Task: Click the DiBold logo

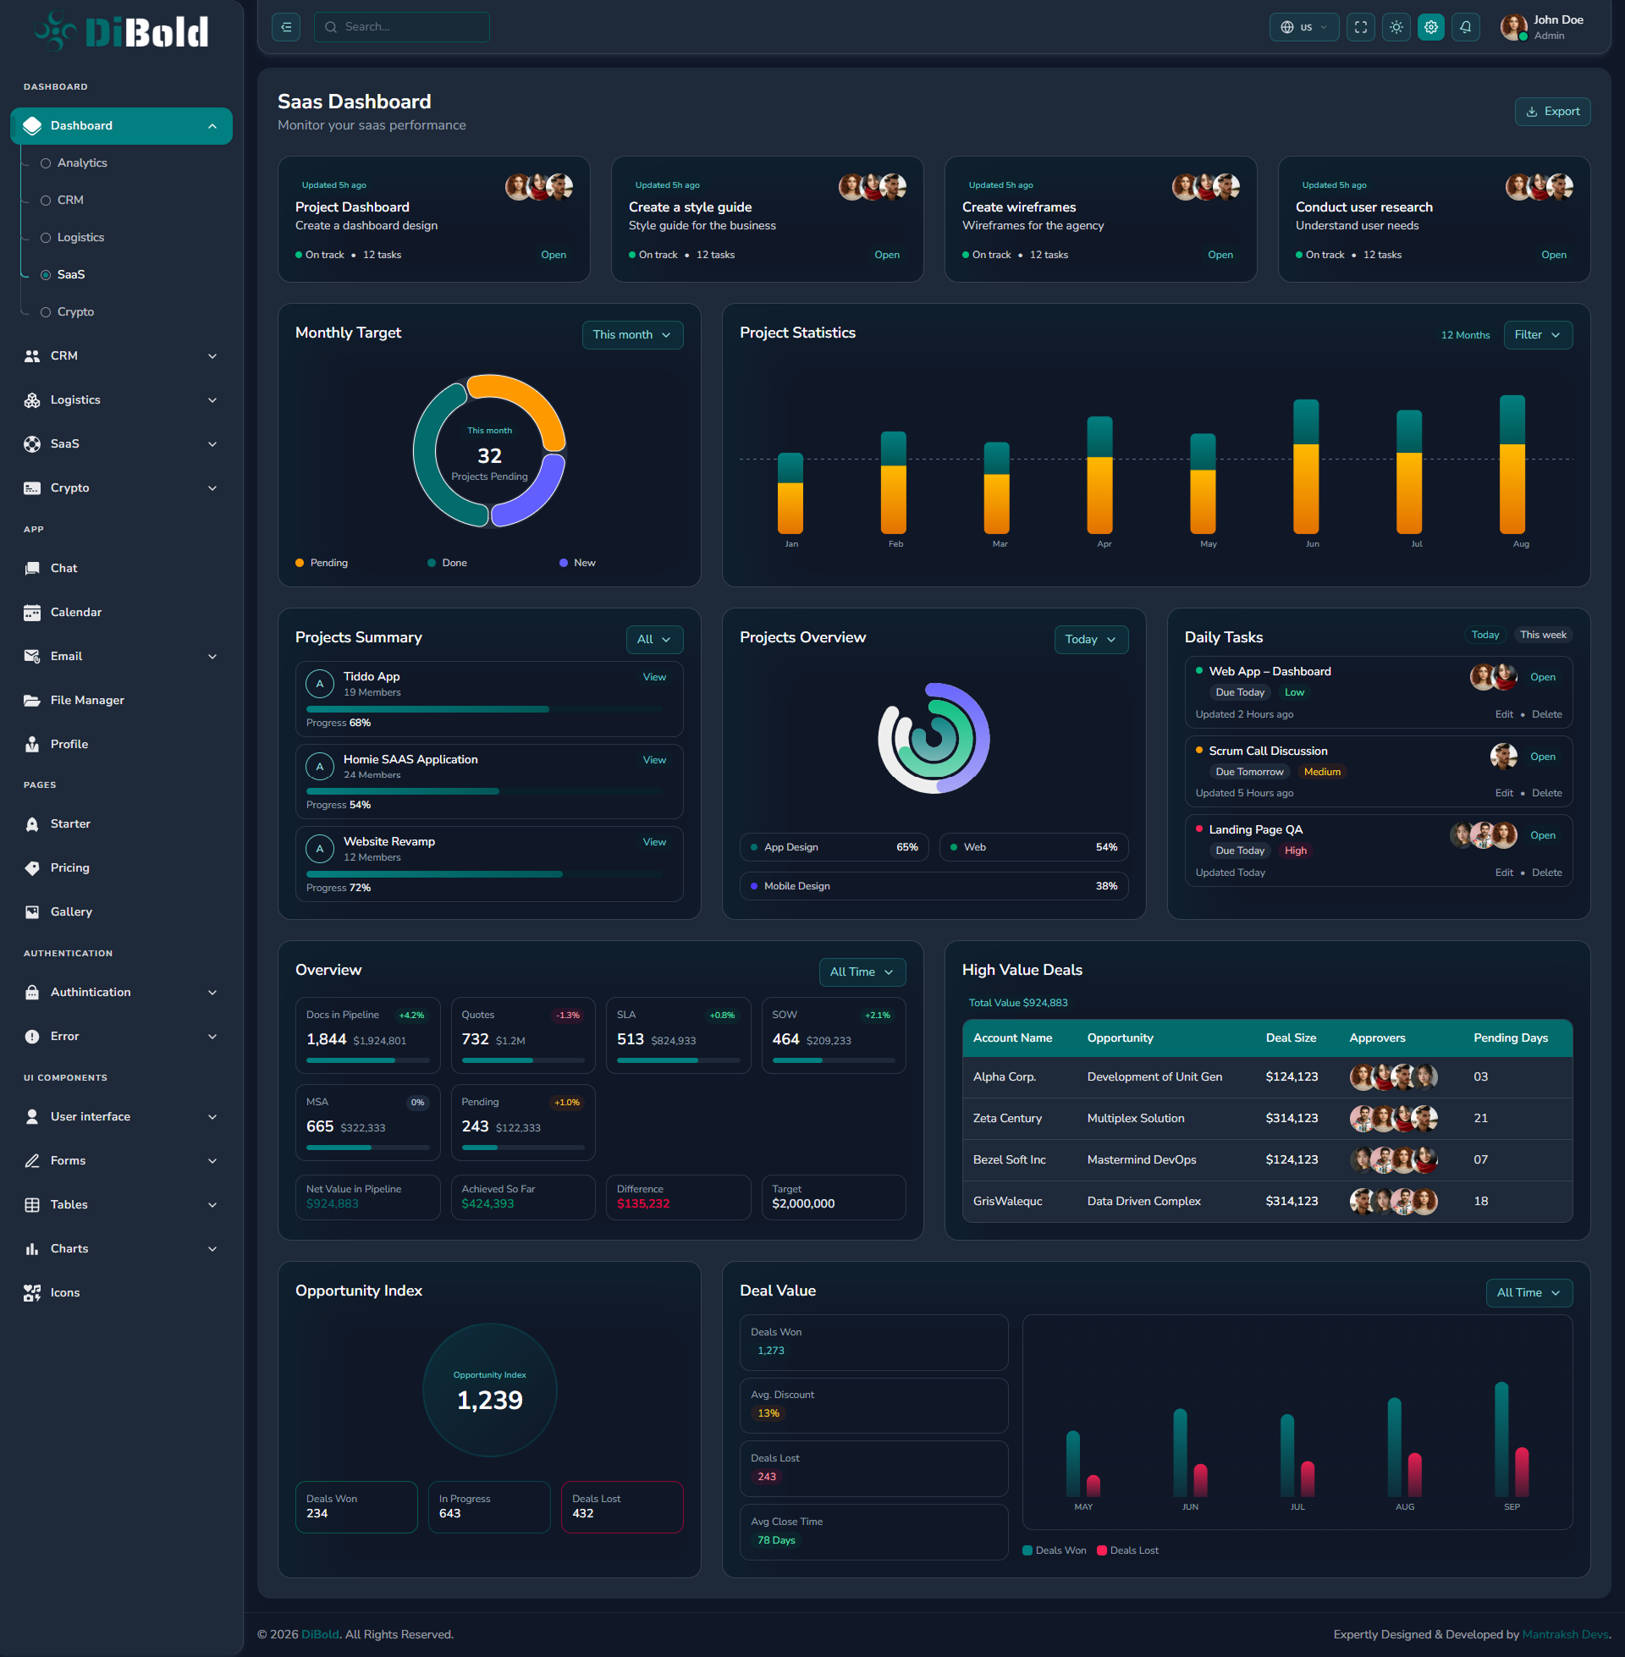Action: [x=121, y=31]
